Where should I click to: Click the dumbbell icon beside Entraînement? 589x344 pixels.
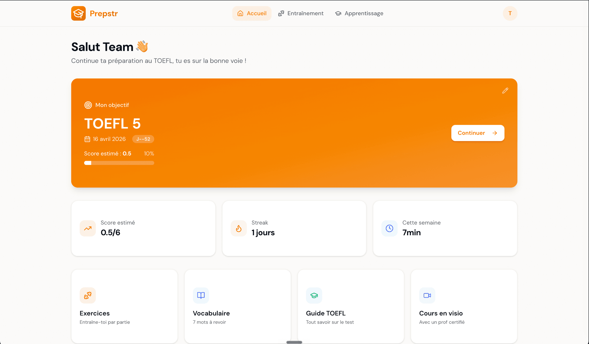tap(281, 13)
